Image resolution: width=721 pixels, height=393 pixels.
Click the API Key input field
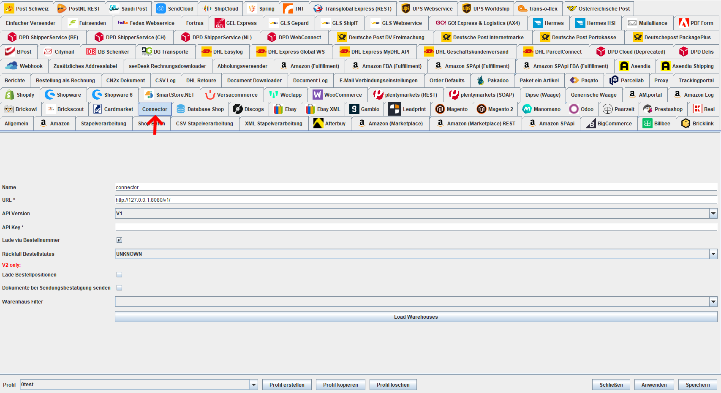[x=416, y=227]
